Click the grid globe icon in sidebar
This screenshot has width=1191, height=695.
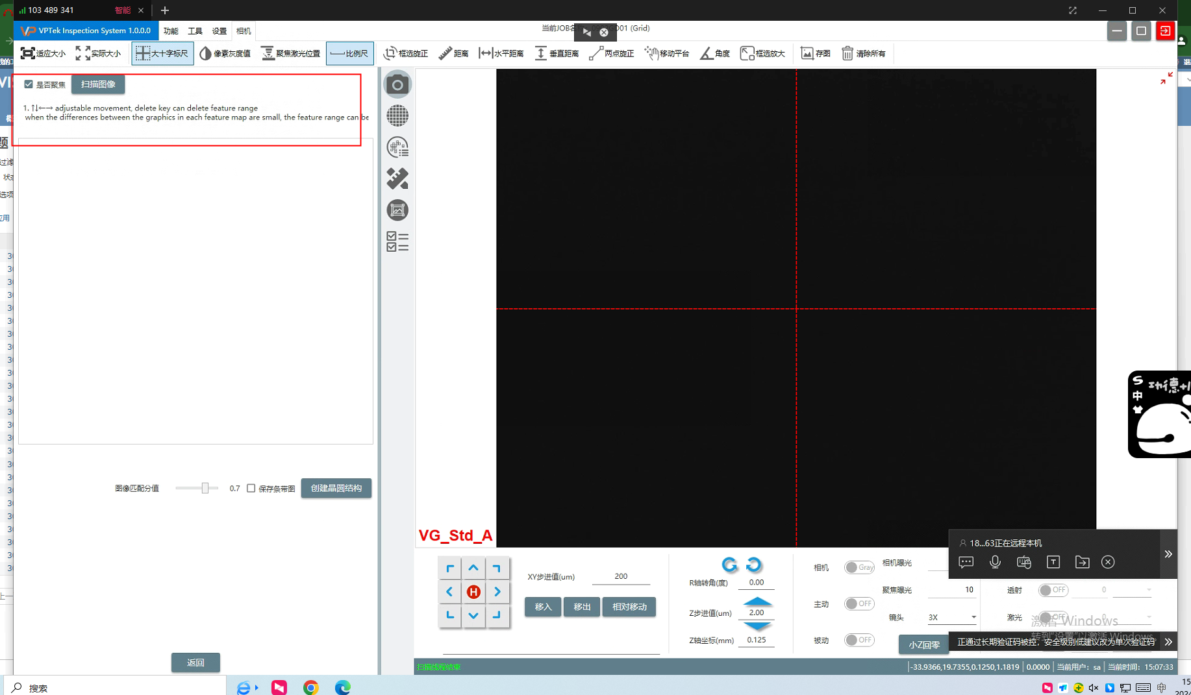[x=397, y=116]
